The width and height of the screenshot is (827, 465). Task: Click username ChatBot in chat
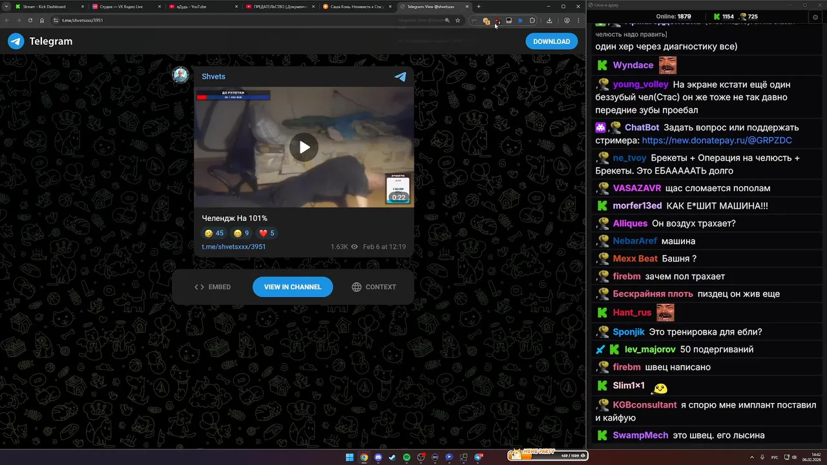pyautogui.click(x=642, y=128)
